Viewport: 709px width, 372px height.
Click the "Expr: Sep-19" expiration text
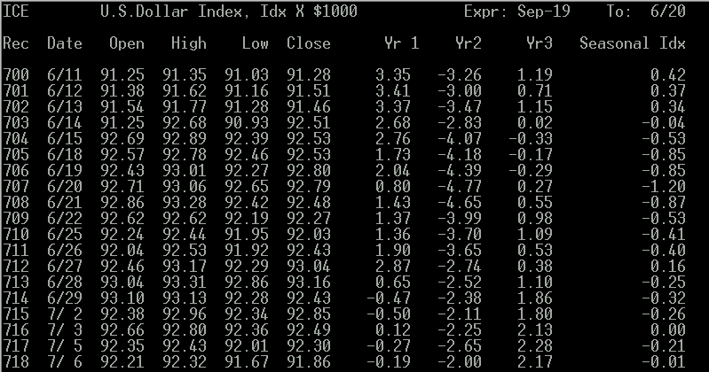pos(516,12)
